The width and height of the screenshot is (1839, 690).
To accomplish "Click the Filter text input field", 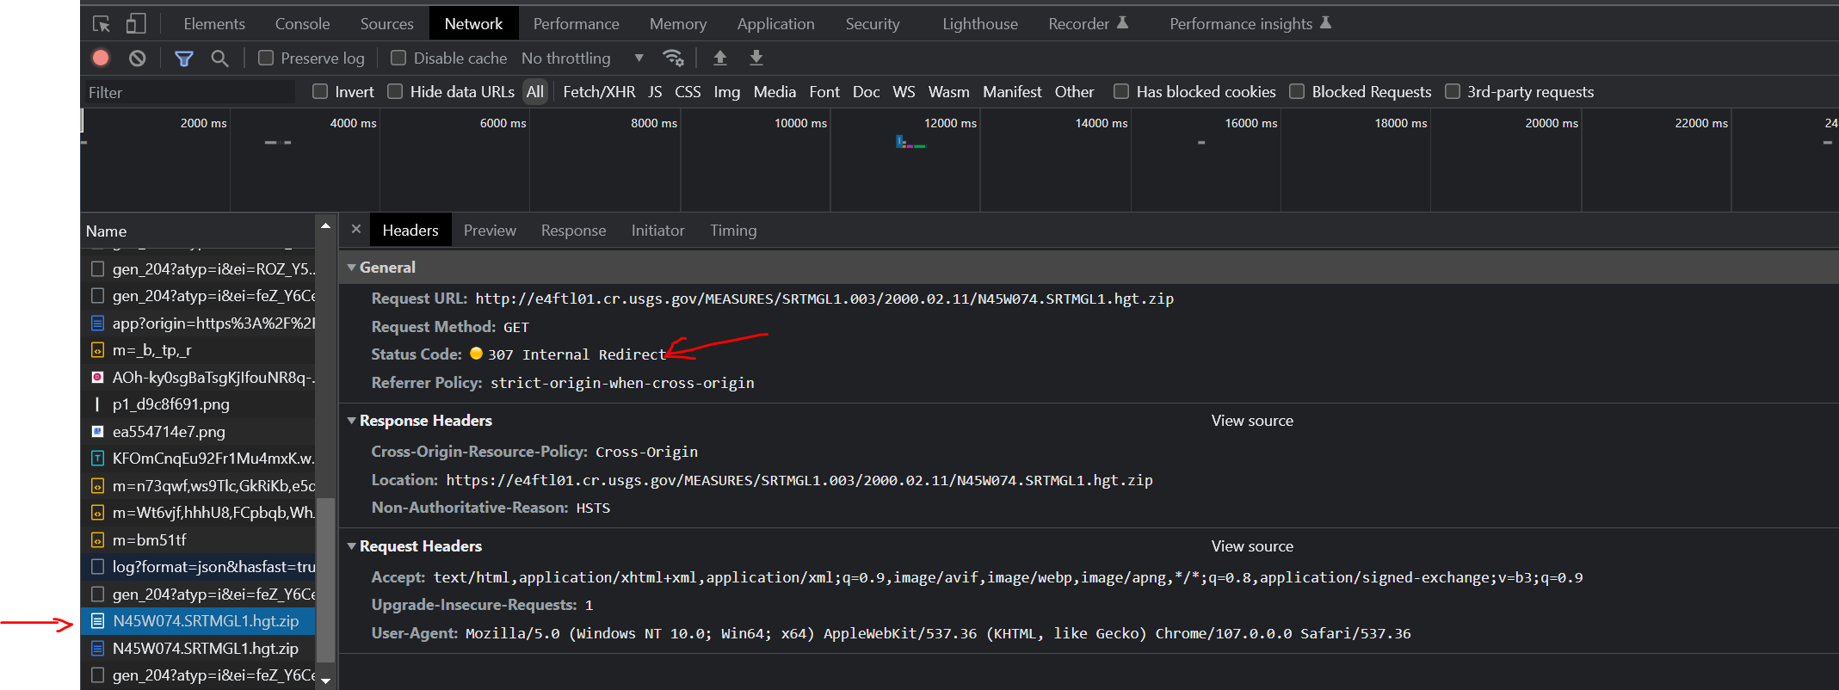I will coord(189,92).
